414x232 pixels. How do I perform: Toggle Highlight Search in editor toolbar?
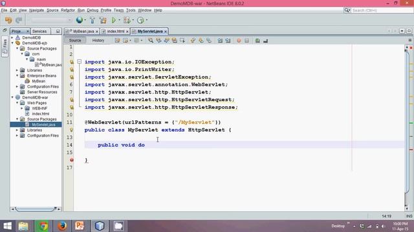click(x=174, y=41)
